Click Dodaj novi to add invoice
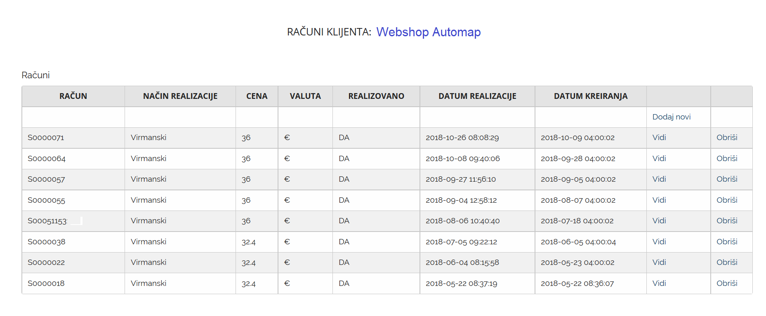Viewport: 766px width, 316px height. tap(671, 117)
